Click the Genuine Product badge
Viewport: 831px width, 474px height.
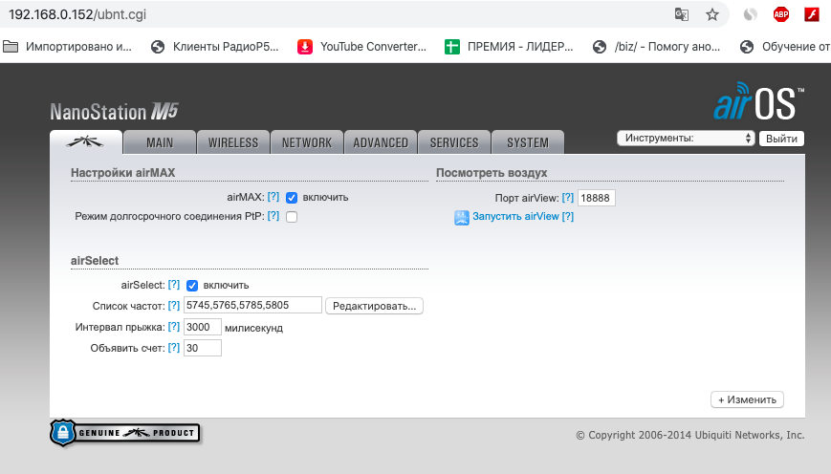coord(125,433)
